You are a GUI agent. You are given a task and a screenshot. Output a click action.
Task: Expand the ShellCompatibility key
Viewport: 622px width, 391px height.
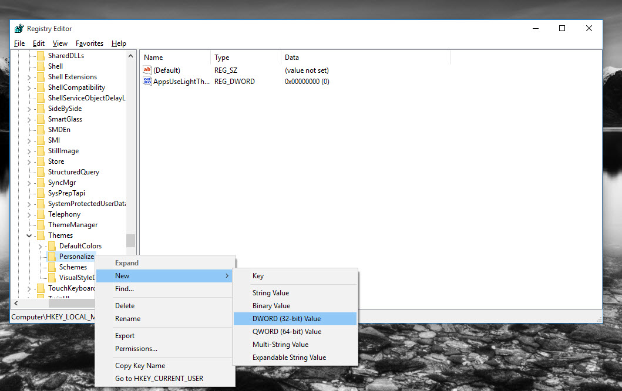tap(29, 88)
